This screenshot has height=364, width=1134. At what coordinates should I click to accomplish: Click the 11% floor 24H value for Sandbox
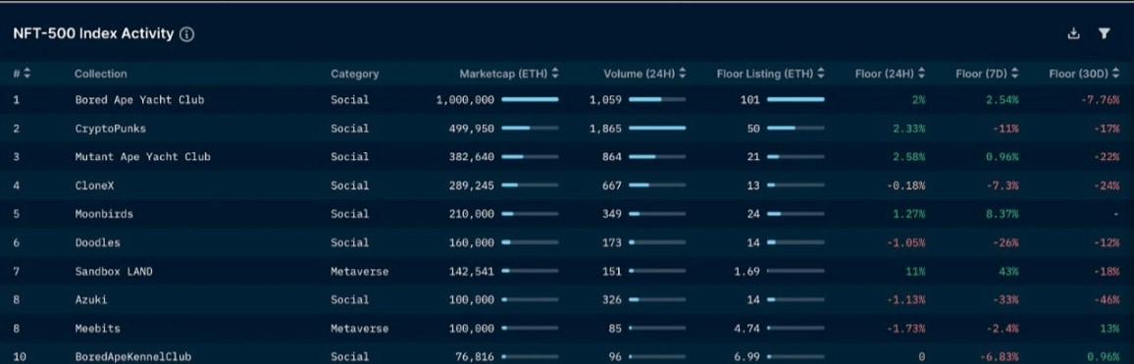point(916,271)
